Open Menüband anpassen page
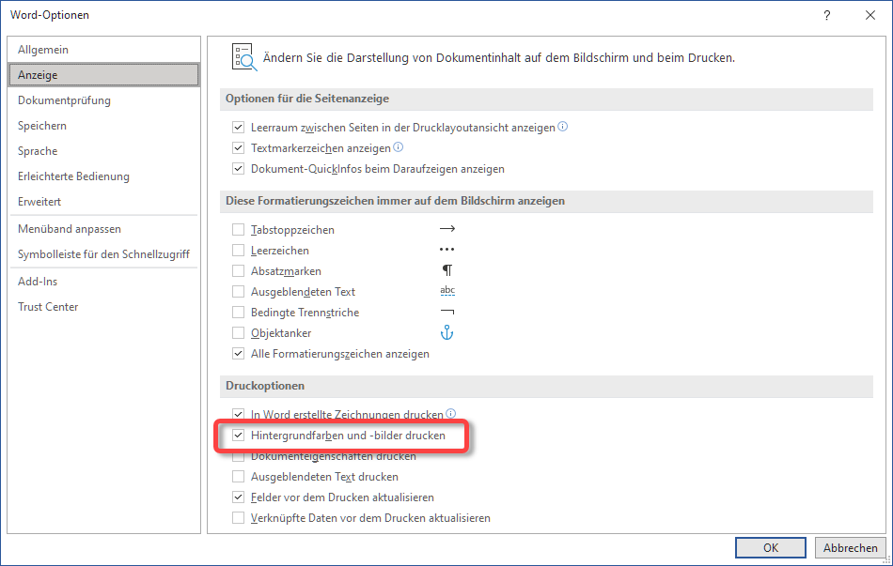Viewport: 893px width, 566px height. coord(103,229)
